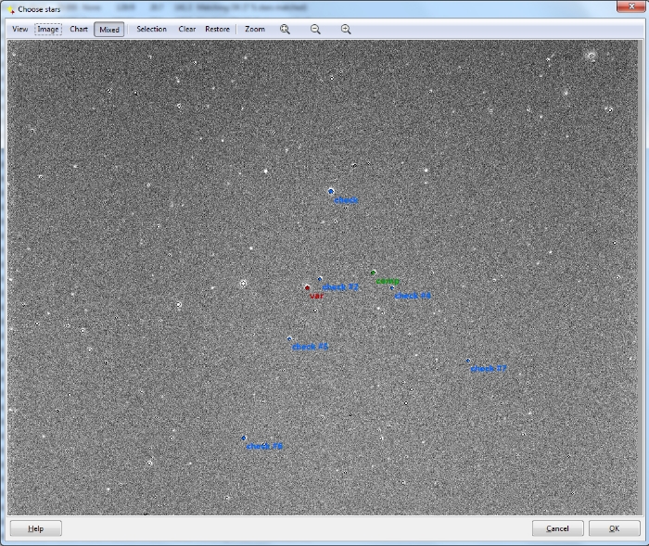
Task: Select the green comparison star marker
Action: 374,273
